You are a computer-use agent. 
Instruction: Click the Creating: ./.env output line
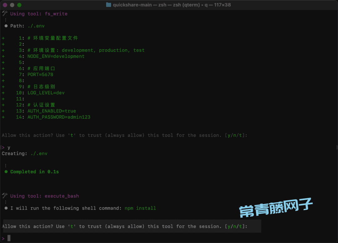click(25, 153)
